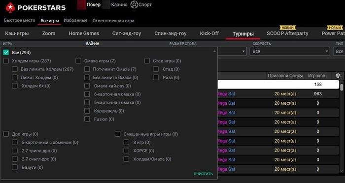The width and height of the screenshot is (345, 183).
Task: Collapse the game filter panel arrow
Action: 214,51
